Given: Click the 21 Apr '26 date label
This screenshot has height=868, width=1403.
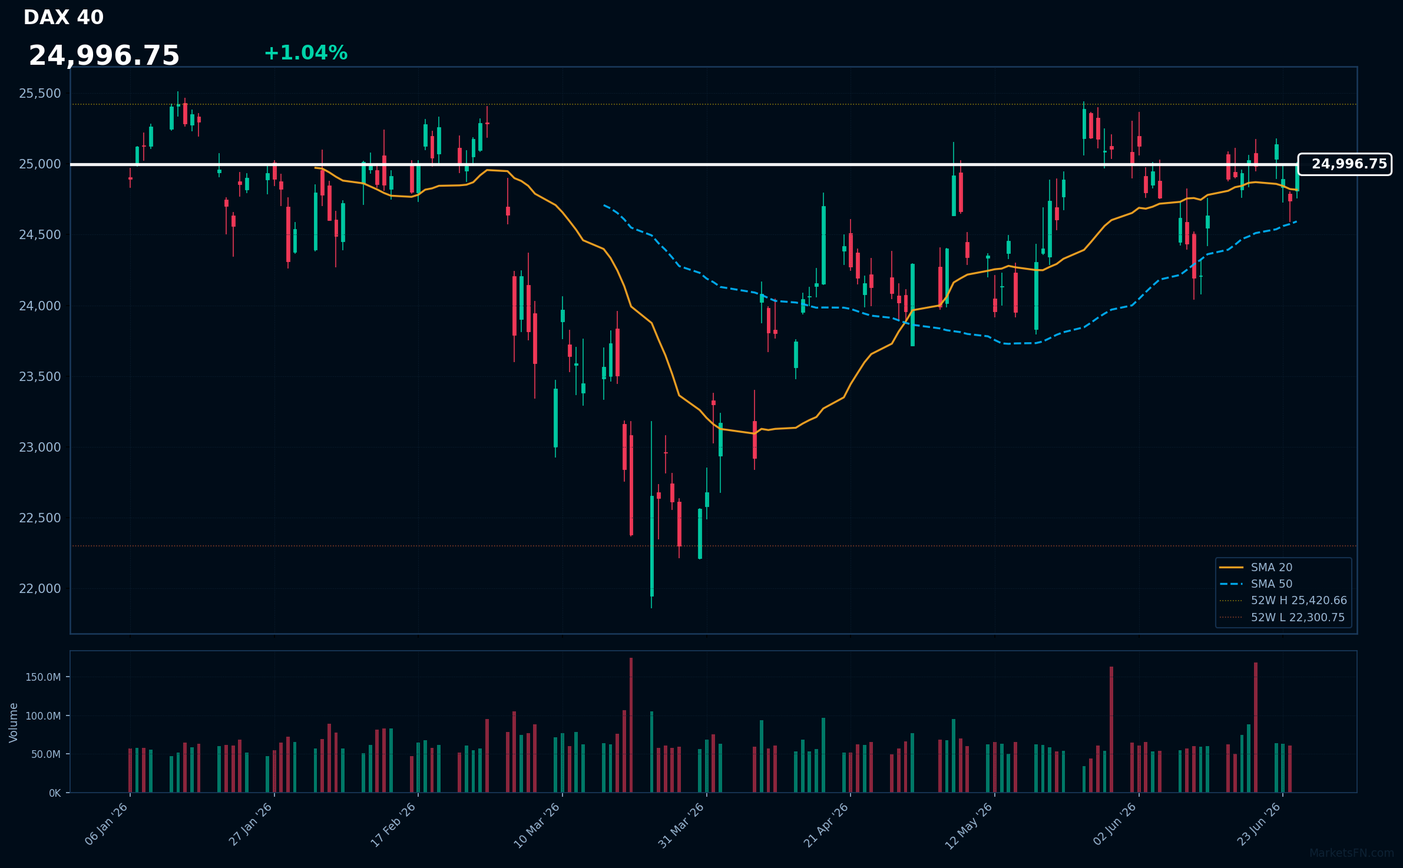Looking at the screenshot, I should coord(826,825).
